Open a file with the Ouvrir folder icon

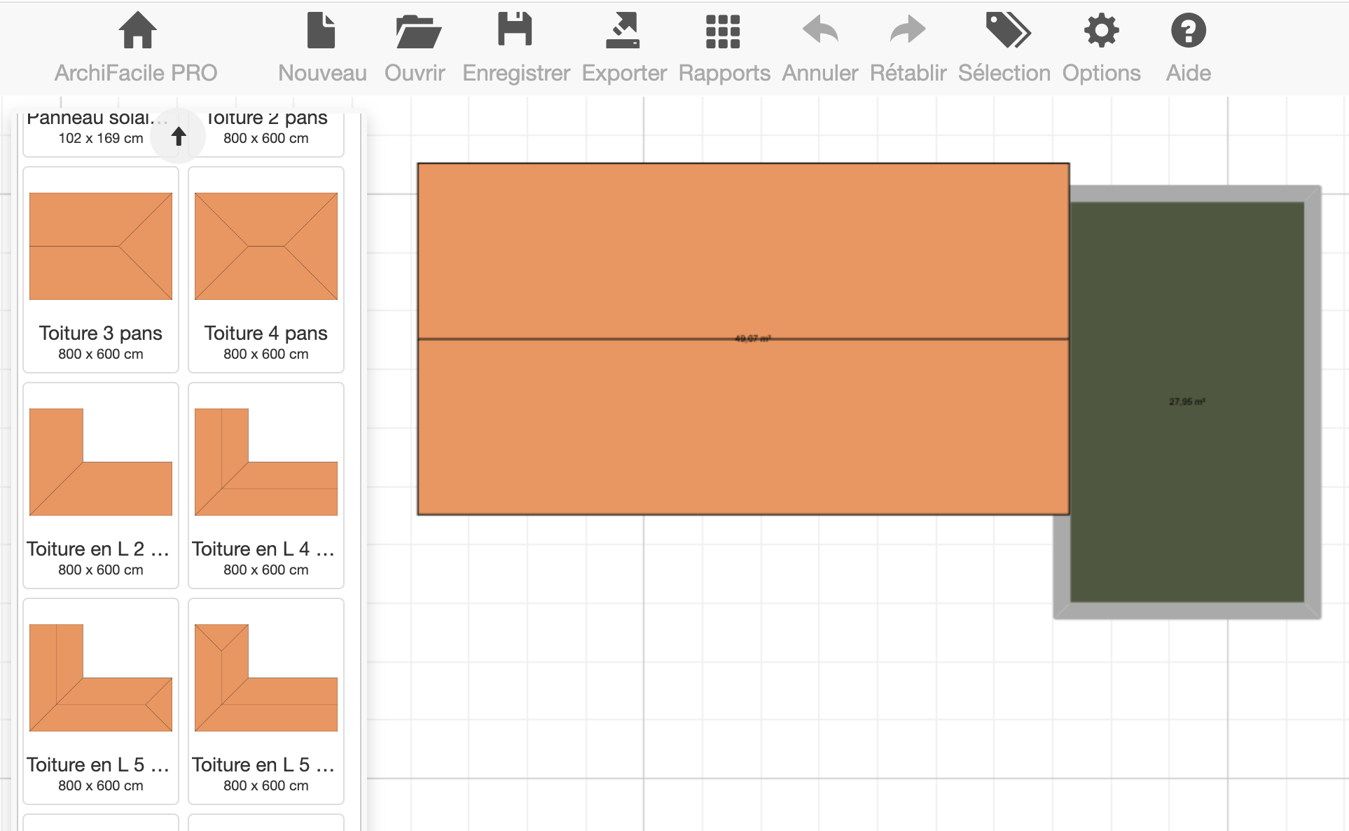[x=417, y=31]
